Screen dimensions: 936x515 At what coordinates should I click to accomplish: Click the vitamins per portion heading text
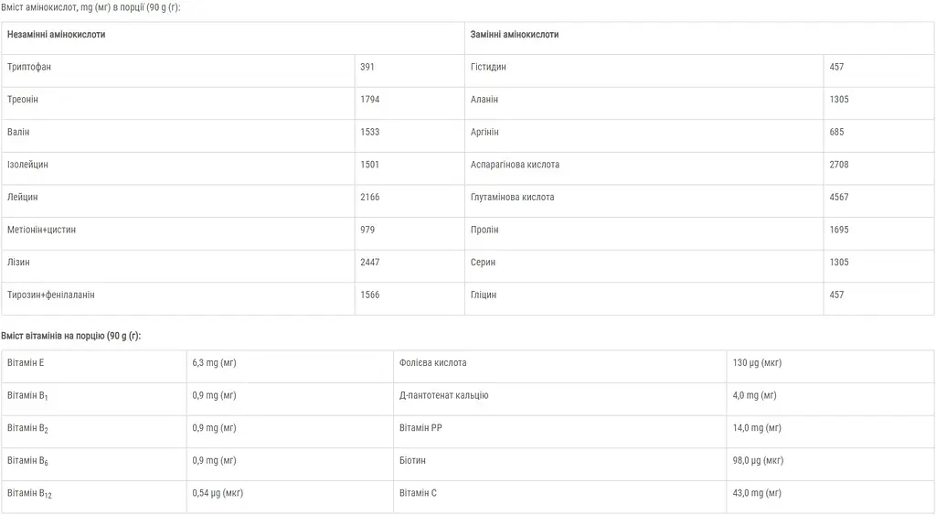71,336
